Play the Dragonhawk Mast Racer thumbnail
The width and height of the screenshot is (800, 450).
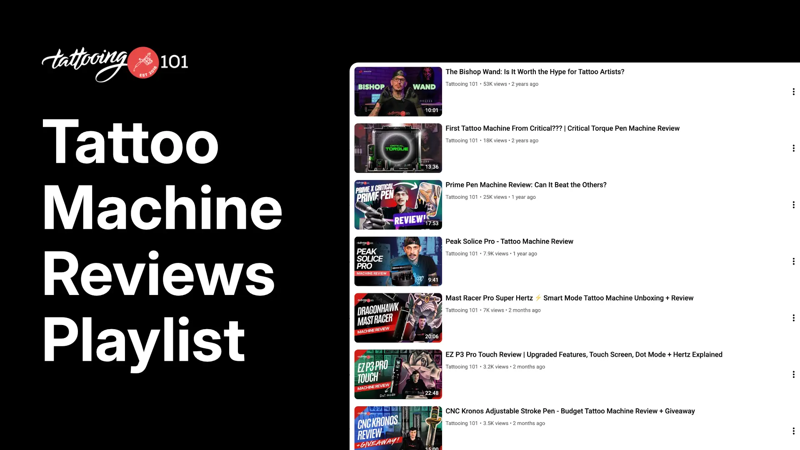tap(398, 318)
